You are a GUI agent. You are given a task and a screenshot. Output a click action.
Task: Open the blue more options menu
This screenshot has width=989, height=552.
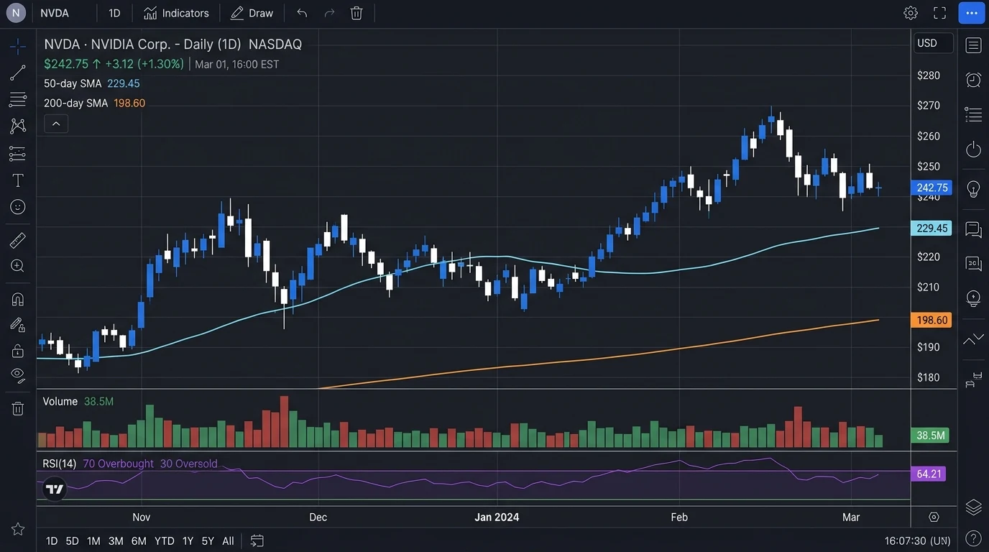click(x=972, y=13)
